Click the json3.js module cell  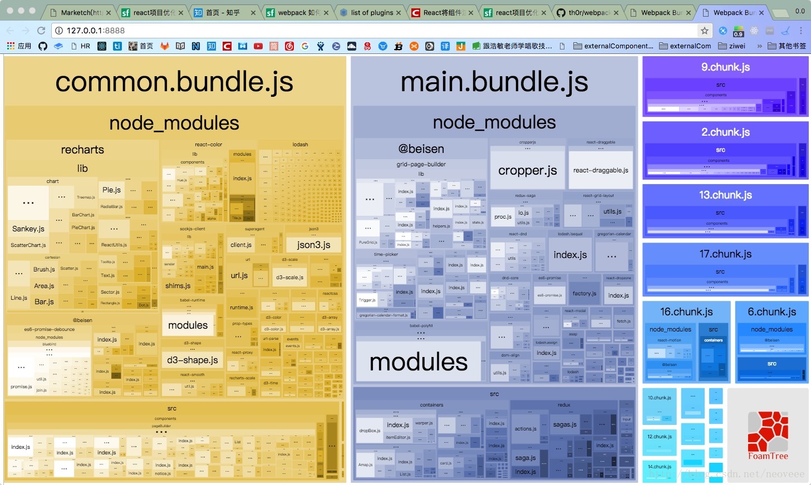(x=313, y=245)
